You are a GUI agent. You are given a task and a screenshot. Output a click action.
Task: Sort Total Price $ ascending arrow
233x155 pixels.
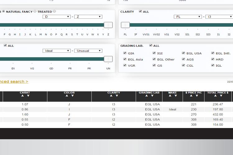pos(215,96)
